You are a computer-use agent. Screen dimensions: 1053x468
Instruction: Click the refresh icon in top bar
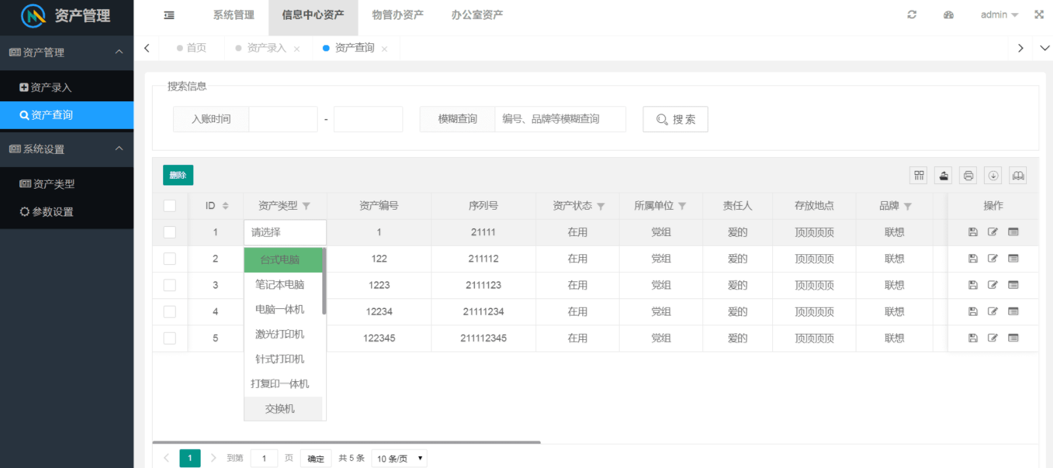coord(912,14)
